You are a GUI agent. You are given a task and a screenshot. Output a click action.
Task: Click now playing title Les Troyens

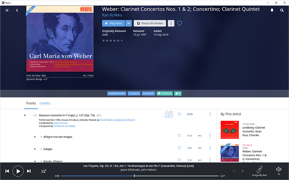(138, 166)
